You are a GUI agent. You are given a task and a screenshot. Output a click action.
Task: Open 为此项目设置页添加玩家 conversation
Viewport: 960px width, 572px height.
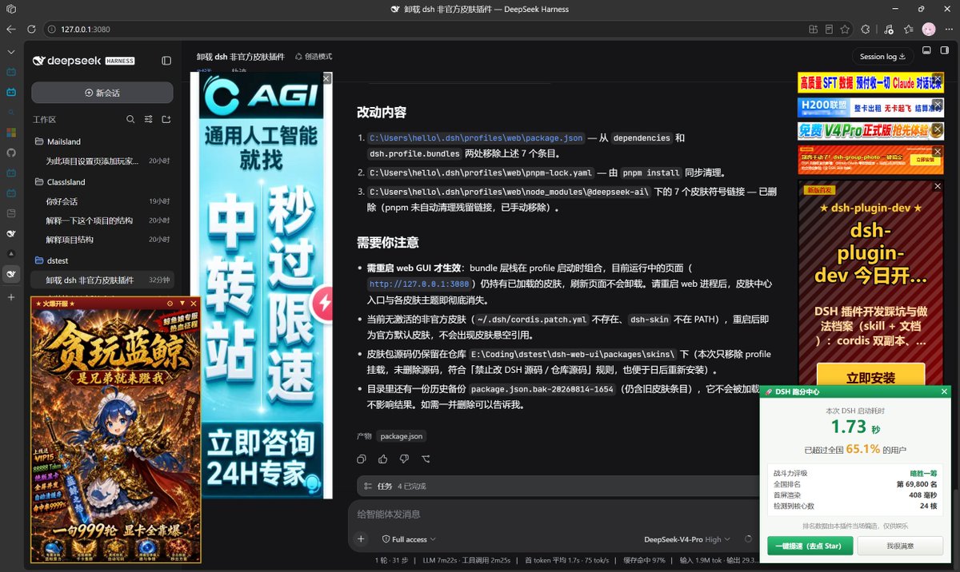point(102,161)
